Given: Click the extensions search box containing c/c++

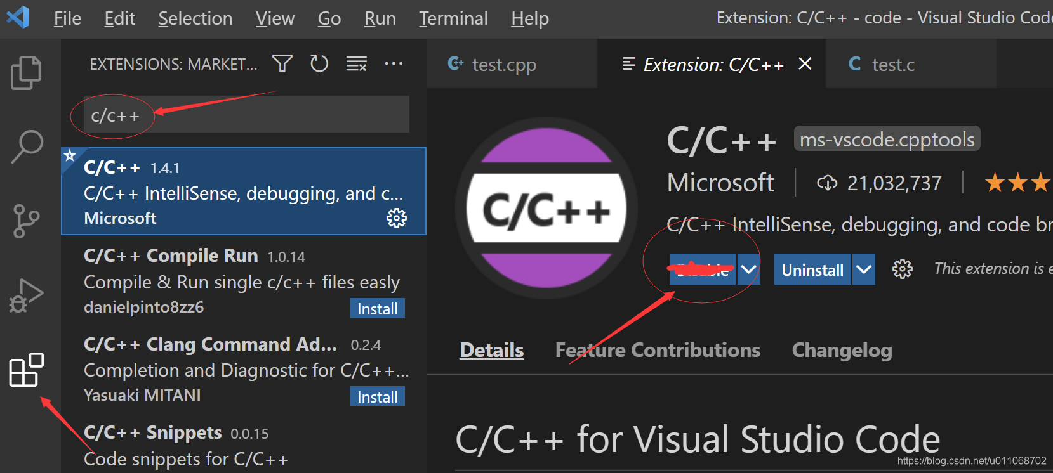Looking at the screenshot, I should tap(246, 115).
